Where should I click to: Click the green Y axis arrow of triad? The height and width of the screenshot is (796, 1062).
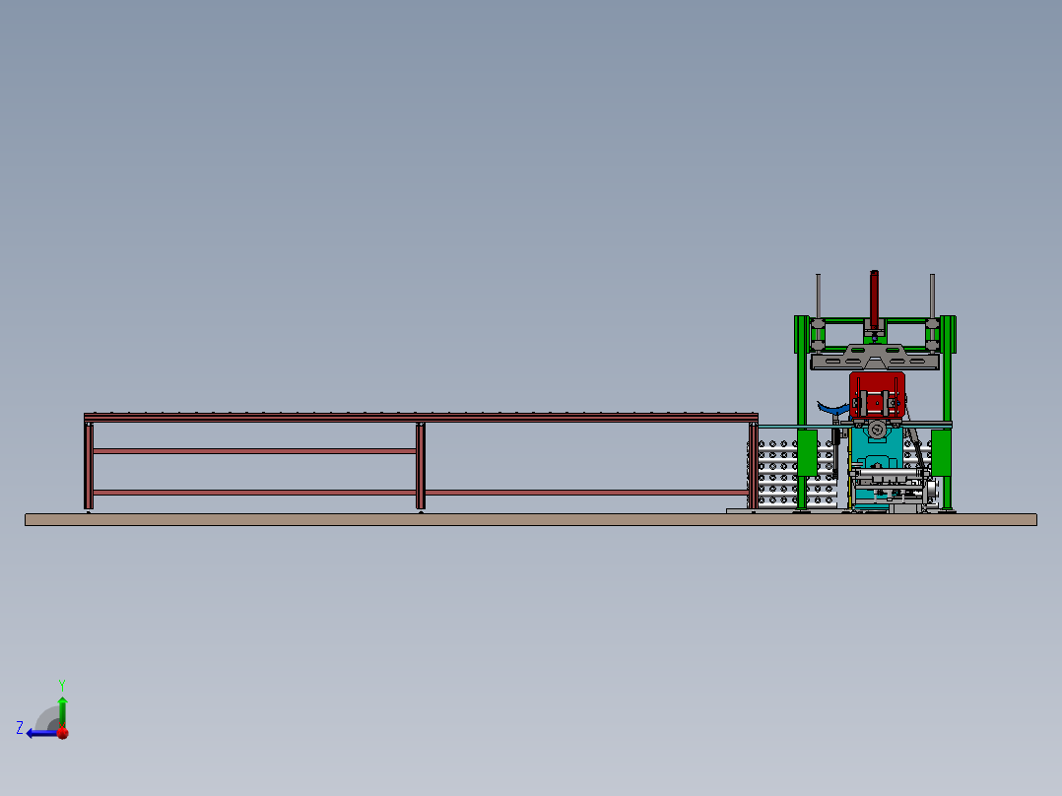tap(62, 711)
